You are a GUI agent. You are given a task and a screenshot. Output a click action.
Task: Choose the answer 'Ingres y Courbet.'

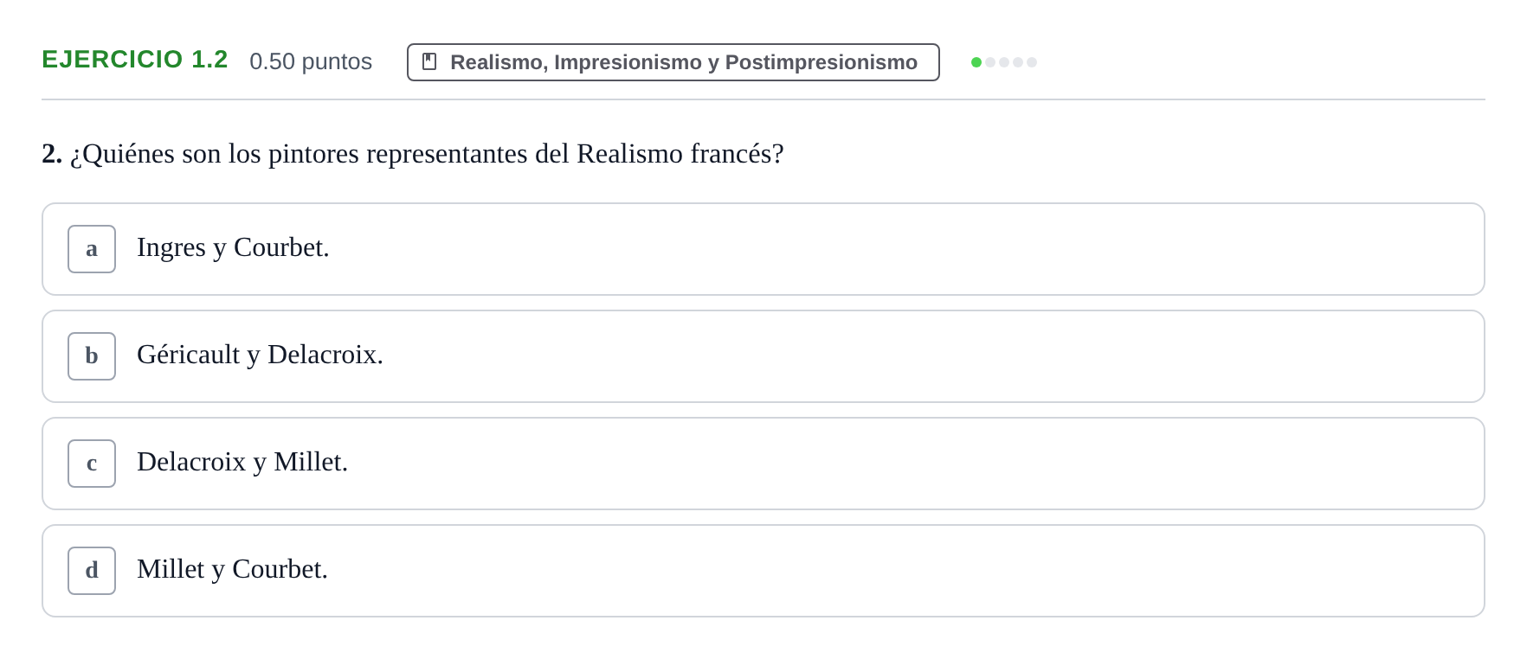point(233,248)
